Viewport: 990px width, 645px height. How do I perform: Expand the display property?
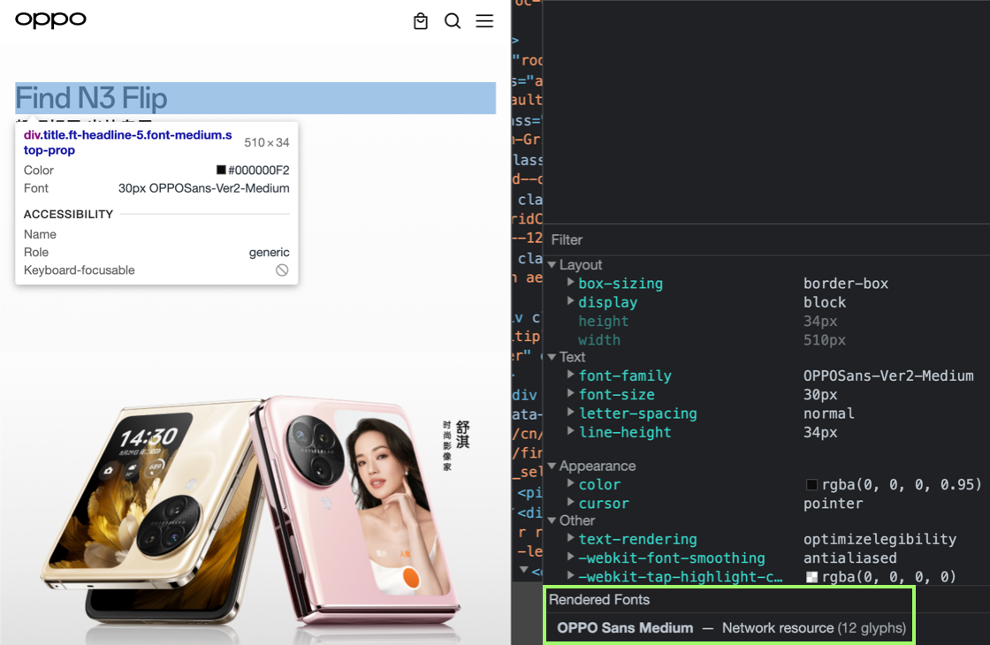pos(571,301)
